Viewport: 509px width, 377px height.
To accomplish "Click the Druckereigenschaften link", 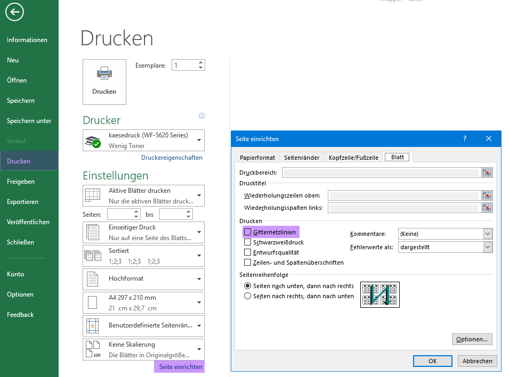I will tap(172, 158).
